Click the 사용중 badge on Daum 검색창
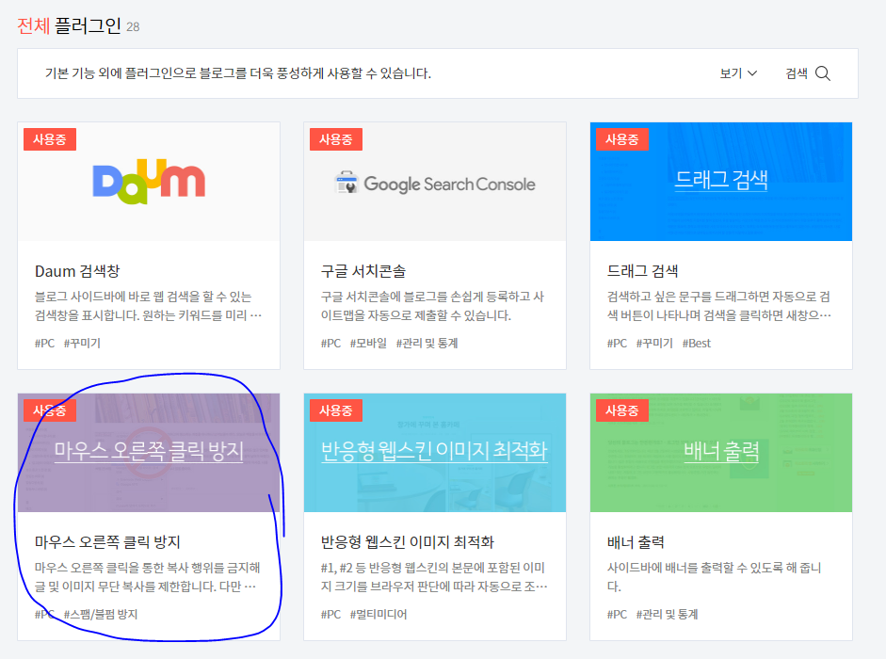The image size is (886, 659). point(50,139)
